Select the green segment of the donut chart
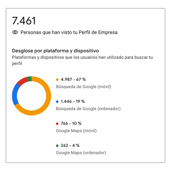The image size is (171, 171). 30,79
